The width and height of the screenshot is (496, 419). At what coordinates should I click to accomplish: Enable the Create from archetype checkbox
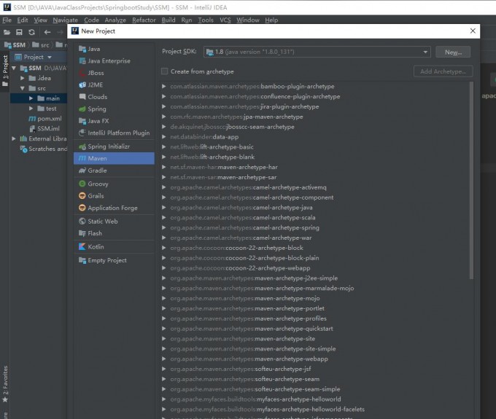[165, 71]
